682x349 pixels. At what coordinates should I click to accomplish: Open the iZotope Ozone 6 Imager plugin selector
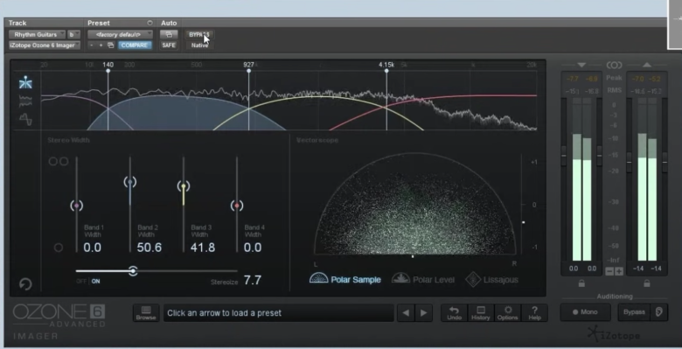45,45
